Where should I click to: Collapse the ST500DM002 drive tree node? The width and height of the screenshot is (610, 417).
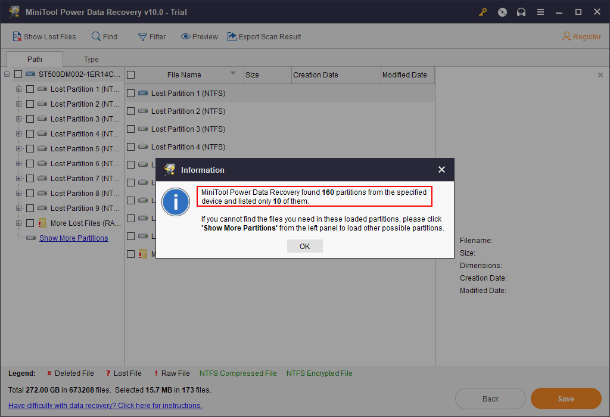[x=7, y=74]
